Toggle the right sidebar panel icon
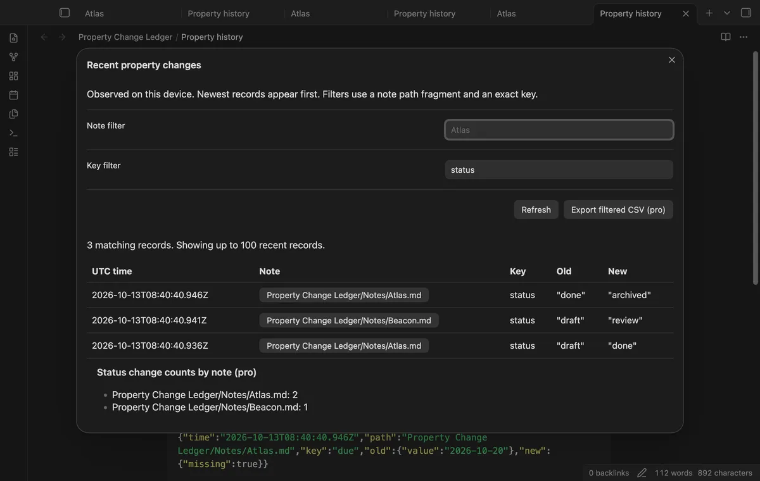Screen dimensions: 760x481 [x=746, y=13]
